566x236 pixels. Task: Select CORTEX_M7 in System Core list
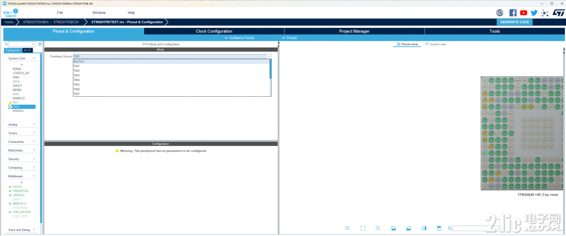click(x=21, y=73)
